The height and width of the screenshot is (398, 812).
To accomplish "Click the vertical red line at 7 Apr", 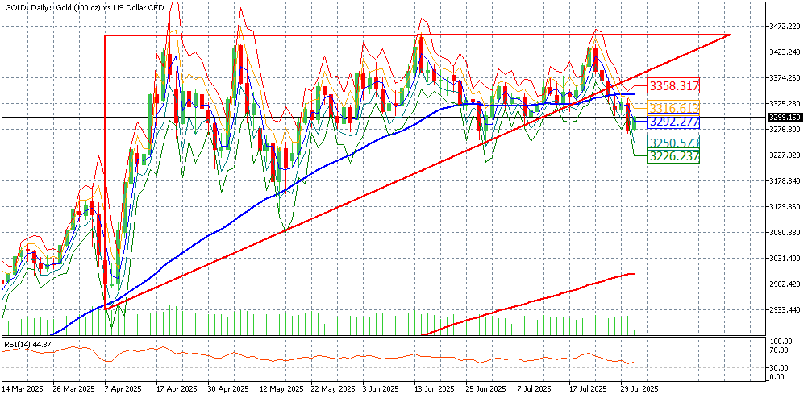I will point(105,161).
